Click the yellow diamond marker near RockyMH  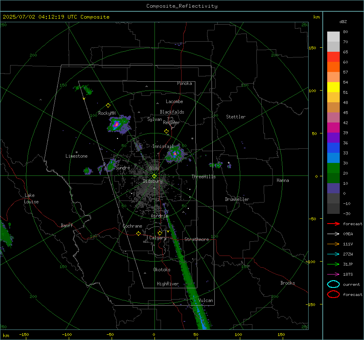coord(108,106)
